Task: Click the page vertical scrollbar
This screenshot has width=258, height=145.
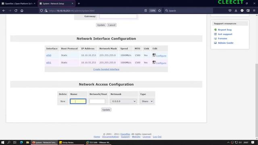Action: (256, 100)
